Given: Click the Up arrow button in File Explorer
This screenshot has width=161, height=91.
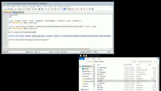Looking at the screenshot, I should pyautogui.click(x=88, y=62).
